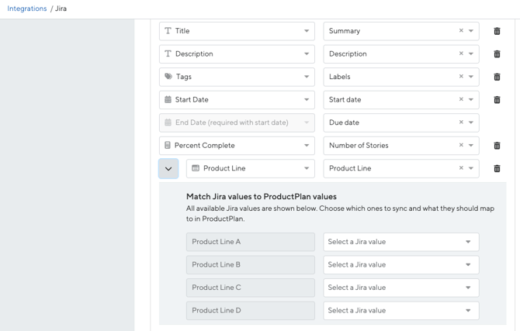Select a Jira value for Product Line D

pyautogui.click(x=401, y=310)
